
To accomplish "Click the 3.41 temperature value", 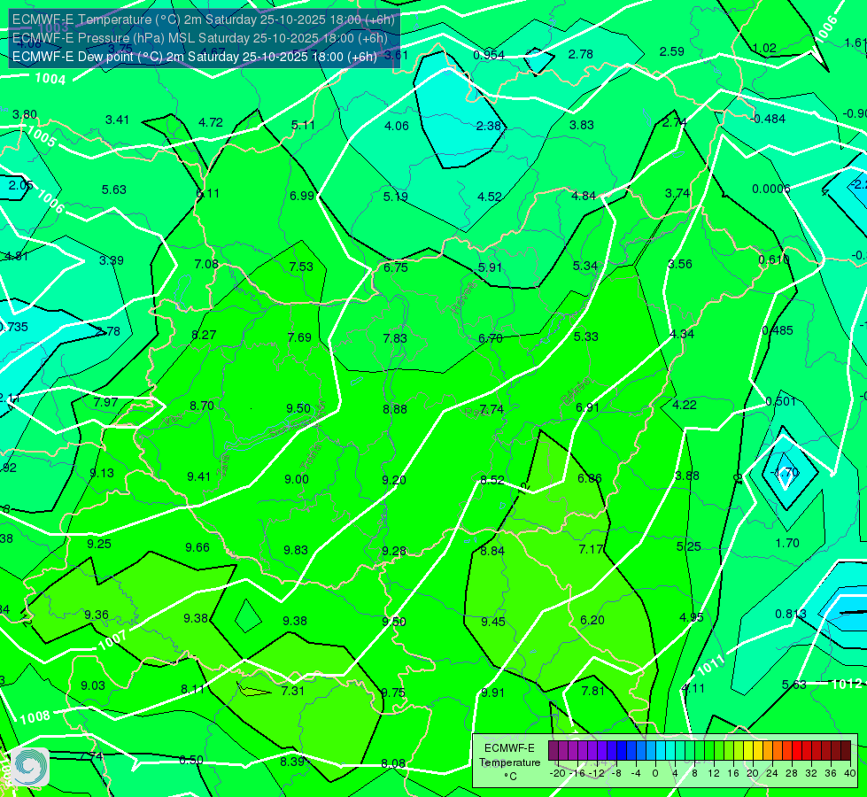I will (117, 120).
